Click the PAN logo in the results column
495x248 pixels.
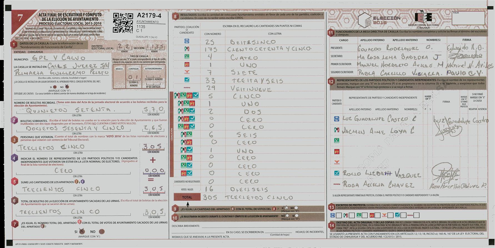click(187, 41)
